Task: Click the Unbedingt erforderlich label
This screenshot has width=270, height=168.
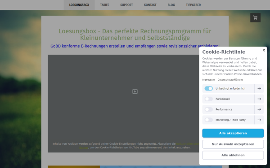Action: 230,88
